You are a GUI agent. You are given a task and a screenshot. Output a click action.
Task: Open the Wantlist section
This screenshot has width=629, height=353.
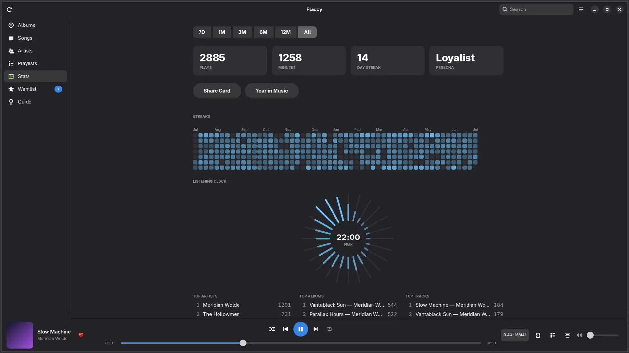pos(35,89)
